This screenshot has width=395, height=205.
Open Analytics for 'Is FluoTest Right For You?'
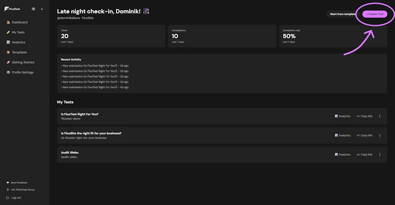[343, 116]
